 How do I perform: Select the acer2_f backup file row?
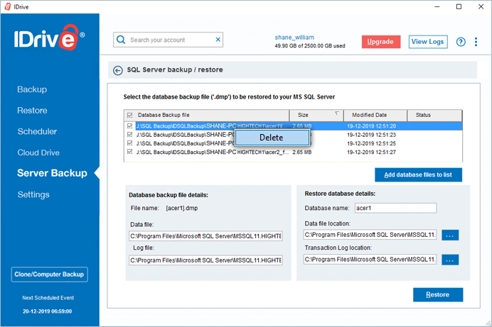[294, 152]
